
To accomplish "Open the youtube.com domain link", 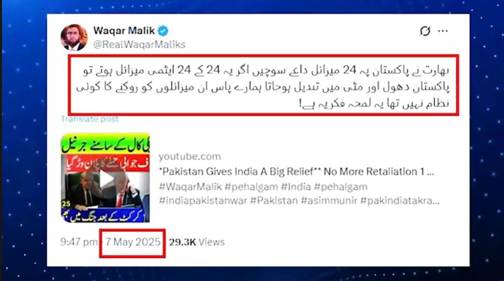I will coord(189,156).
